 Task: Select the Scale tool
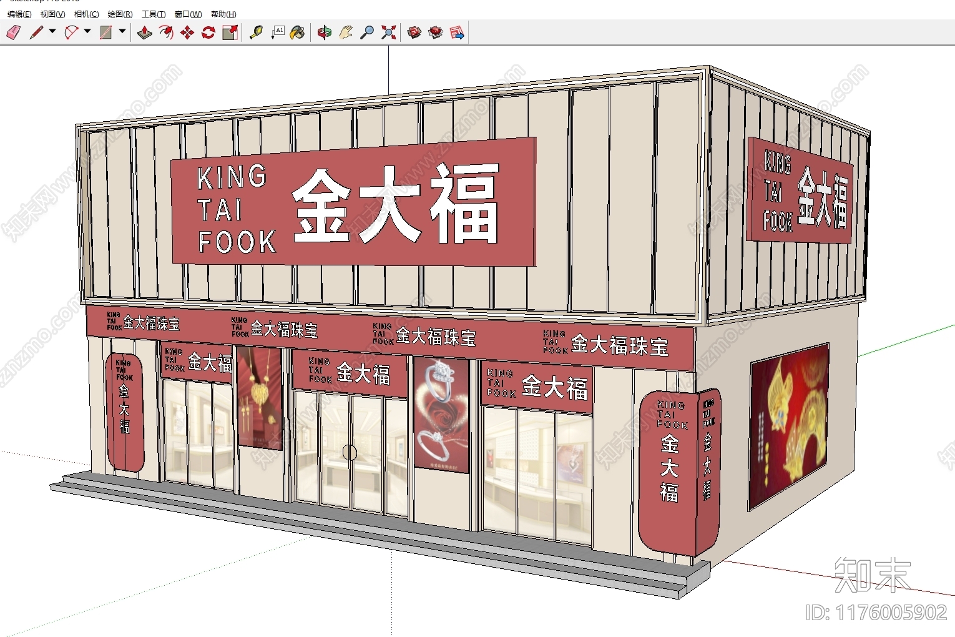click(230, 32)
